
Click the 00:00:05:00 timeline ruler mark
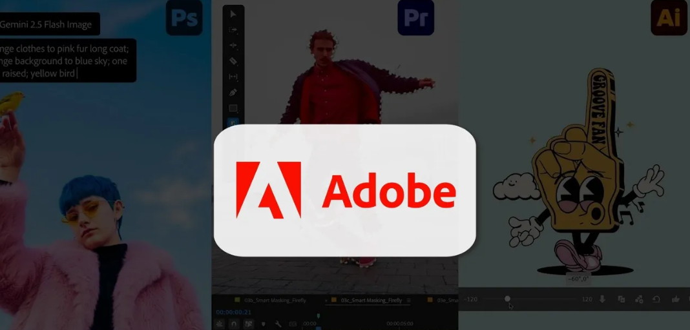point(399,324)
